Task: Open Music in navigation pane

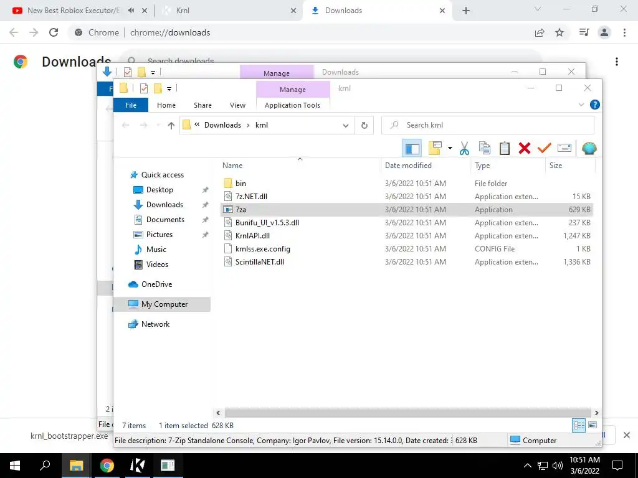Action: tap(156, 250)
